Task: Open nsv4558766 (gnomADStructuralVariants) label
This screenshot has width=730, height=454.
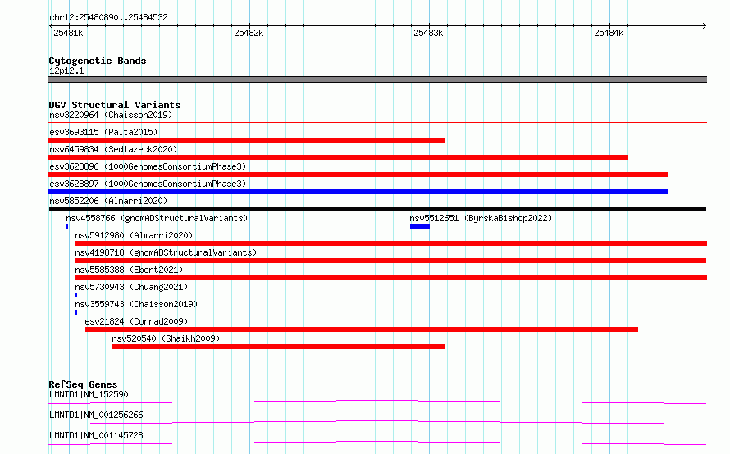Action: (x=157, y=218)
